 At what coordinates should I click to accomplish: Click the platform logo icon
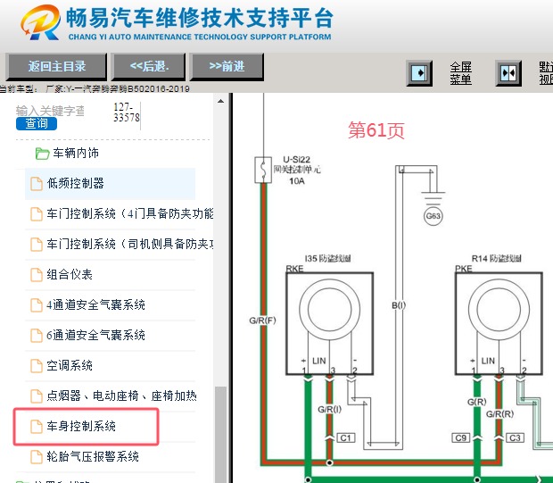[41, 22]
